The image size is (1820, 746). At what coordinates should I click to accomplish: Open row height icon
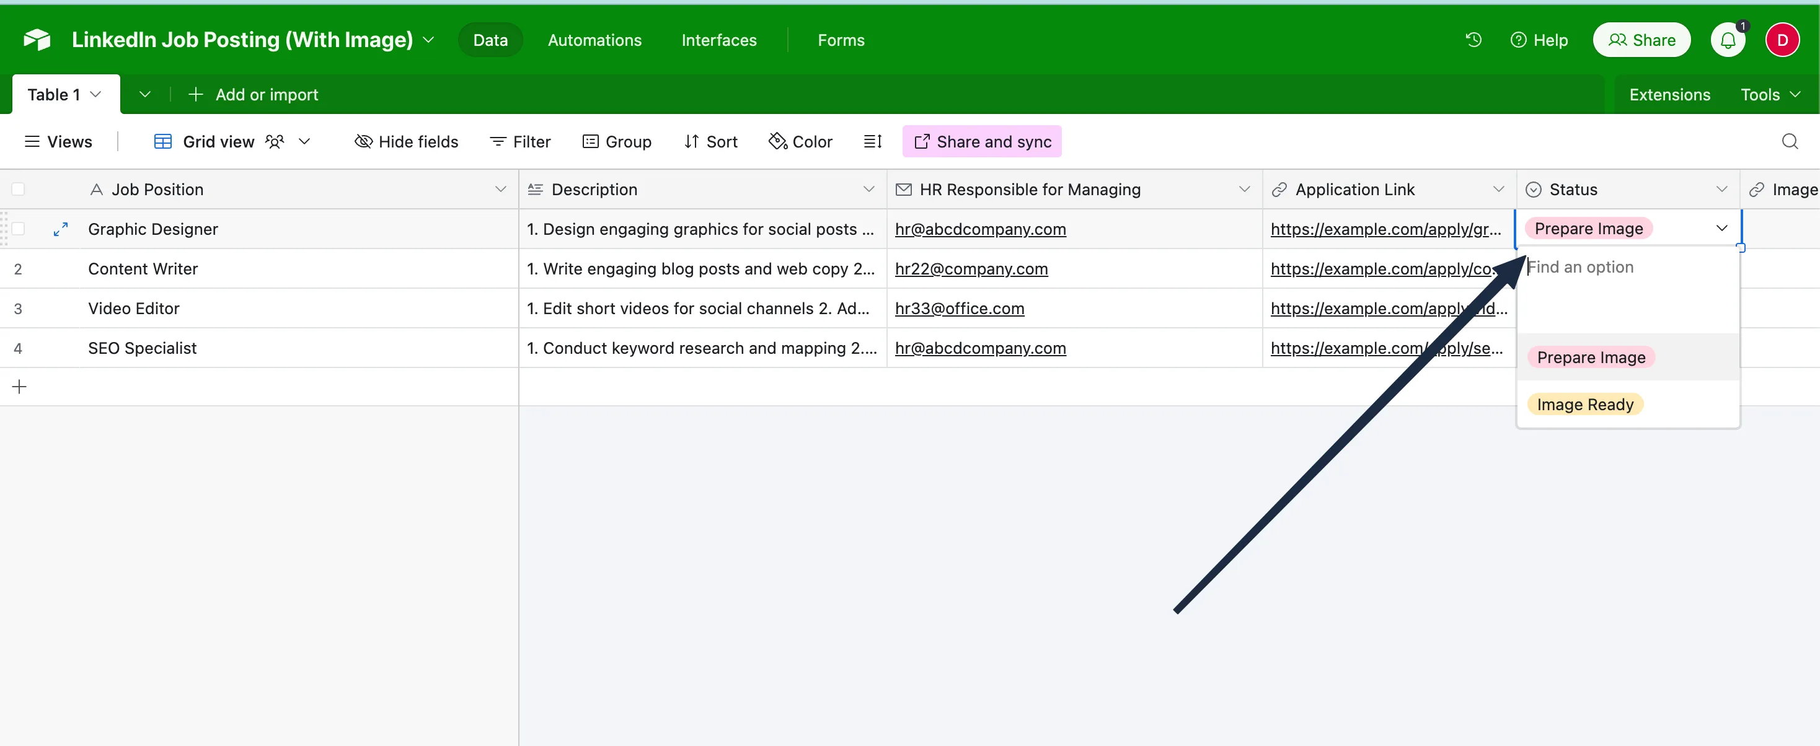pyautogui.click(x=873, y=141)
